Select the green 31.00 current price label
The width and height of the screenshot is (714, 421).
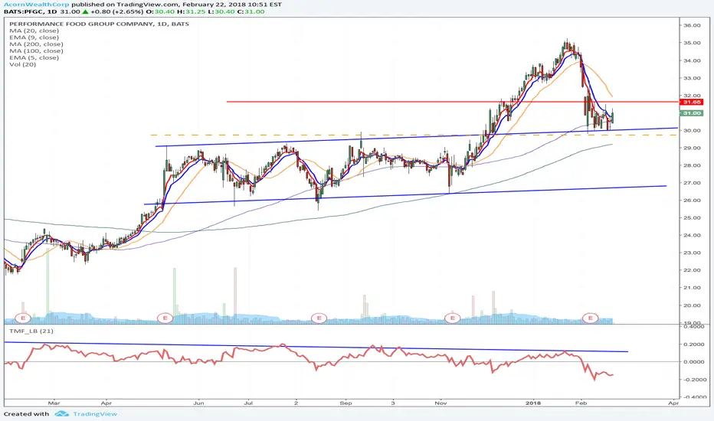[691, 113]
